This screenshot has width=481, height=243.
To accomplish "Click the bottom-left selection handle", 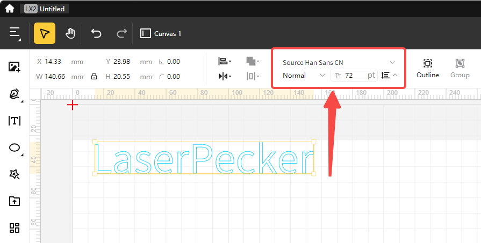I will pyautogui.click(x=95, y=174).
